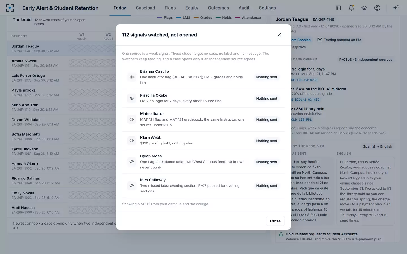Viewport: 407px width, 254px height.
Task: Click the eye icon beside Dylan Moss
Action: (x=132, y=162)
